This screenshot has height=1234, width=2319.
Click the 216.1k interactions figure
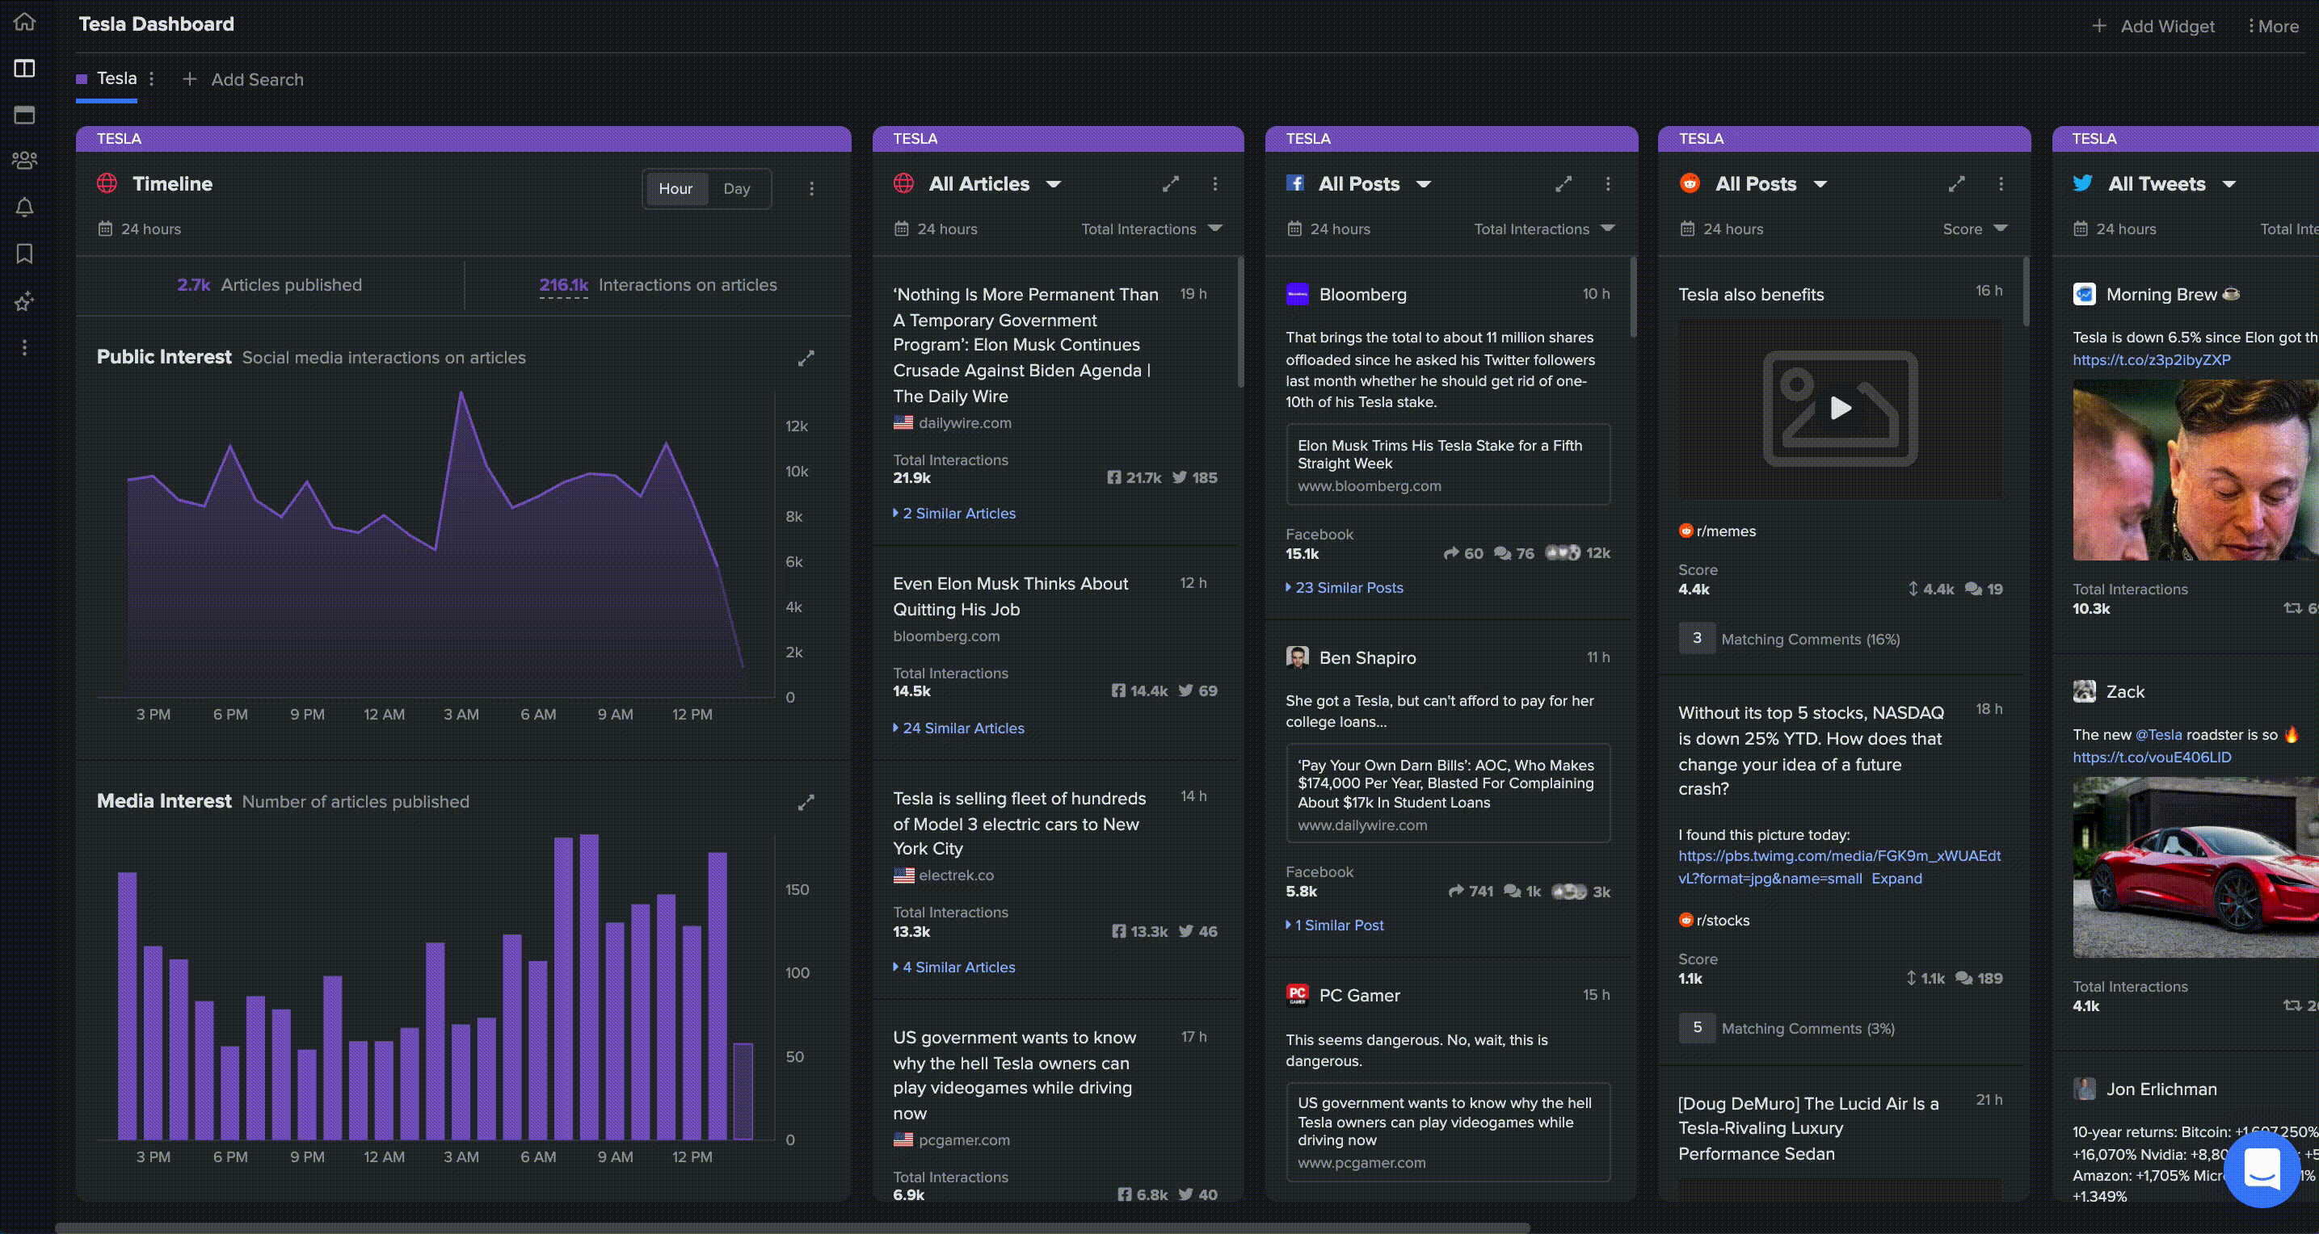tap(563, 285)
